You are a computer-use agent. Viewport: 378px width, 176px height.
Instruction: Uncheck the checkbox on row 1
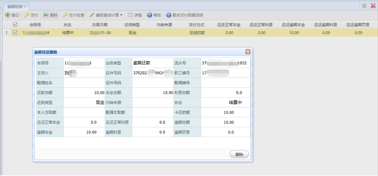(15, 33)
